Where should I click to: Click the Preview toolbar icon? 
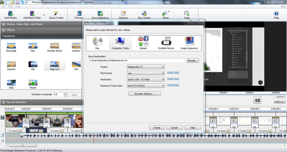[79, 15]
